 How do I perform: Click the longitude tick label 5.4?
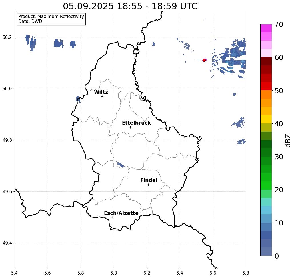(15, 273)
